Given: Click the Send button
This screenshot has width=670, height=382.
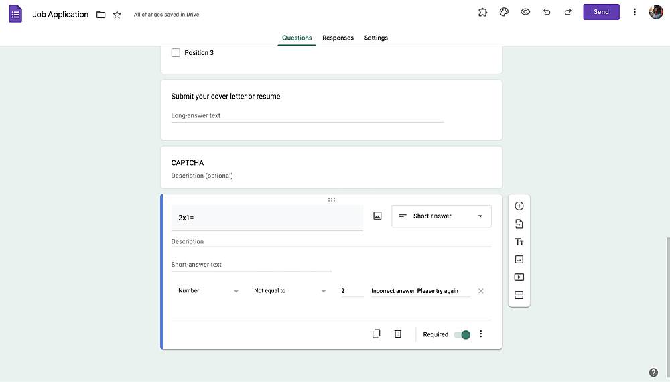Looking at the screenshot, I should pos(601,12).
